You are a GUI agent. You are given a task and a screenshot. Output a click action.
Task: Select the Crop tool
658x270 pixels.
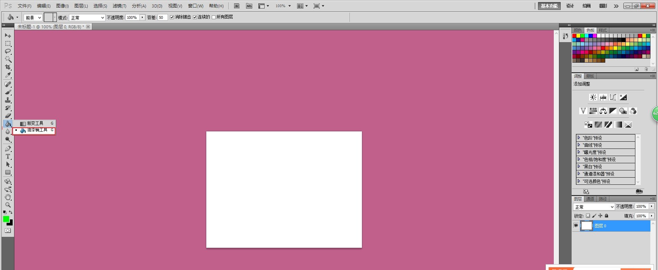8,67
